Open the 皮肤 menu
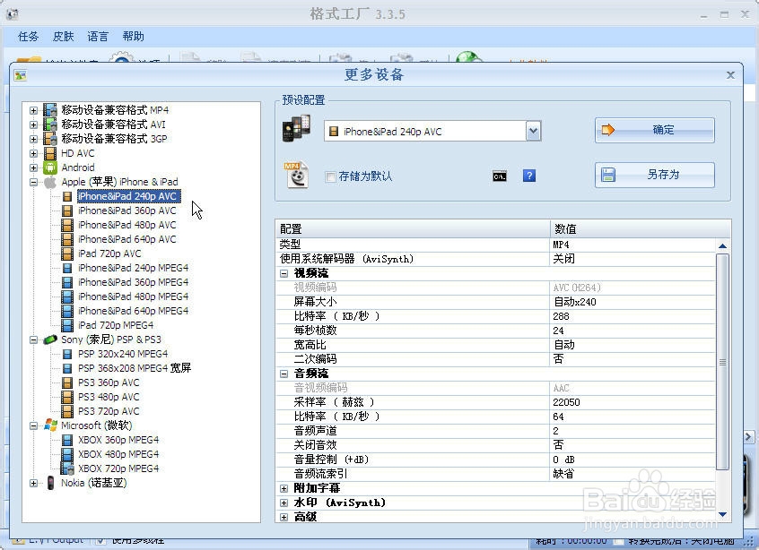 (63, 37)
